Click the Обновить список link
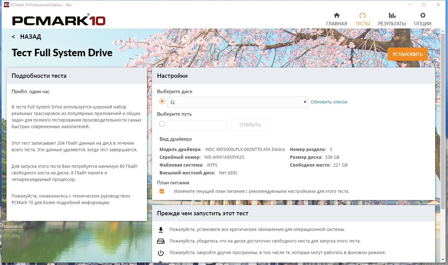This screenshot has width=448, height=265. (329, 102)
